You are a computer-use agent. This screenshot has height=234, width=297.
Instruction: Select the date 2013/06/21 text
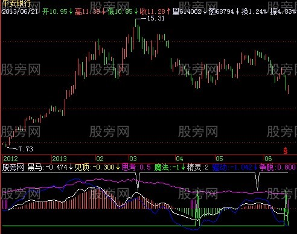pos(20,11)
